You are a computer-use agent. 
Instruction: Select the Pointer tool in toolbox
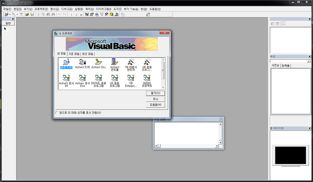pos(5,29)
